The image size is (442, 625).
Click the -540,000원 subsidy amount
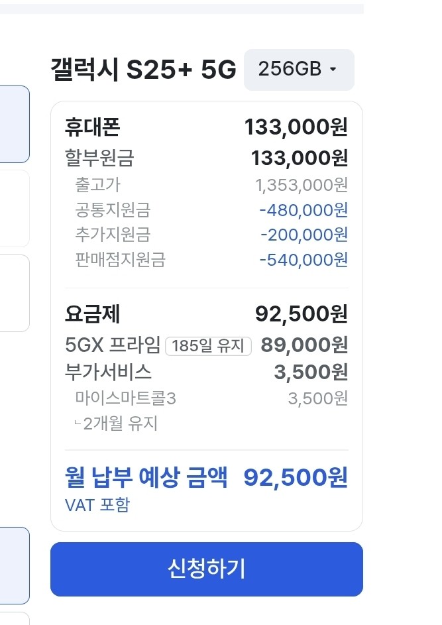(304, 259)
